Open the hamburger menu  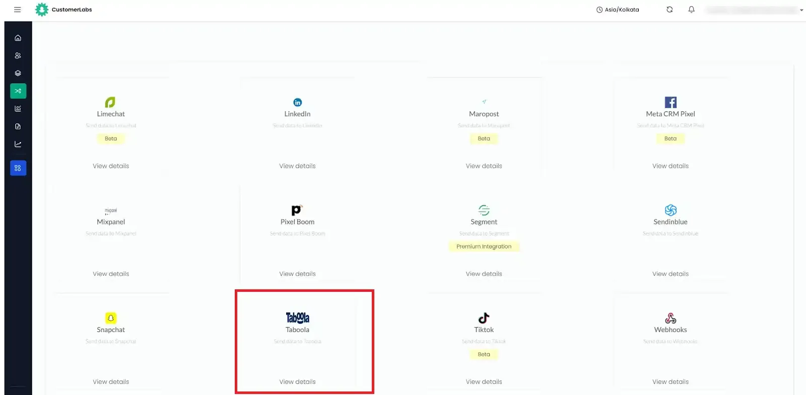pos(17,10)
